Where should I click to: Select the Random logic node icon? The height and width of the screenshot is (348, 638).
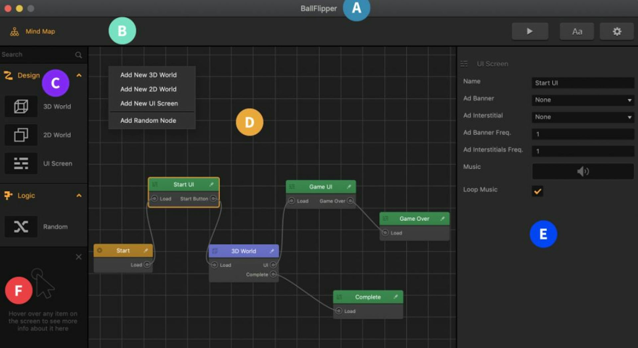coord(21,227)
